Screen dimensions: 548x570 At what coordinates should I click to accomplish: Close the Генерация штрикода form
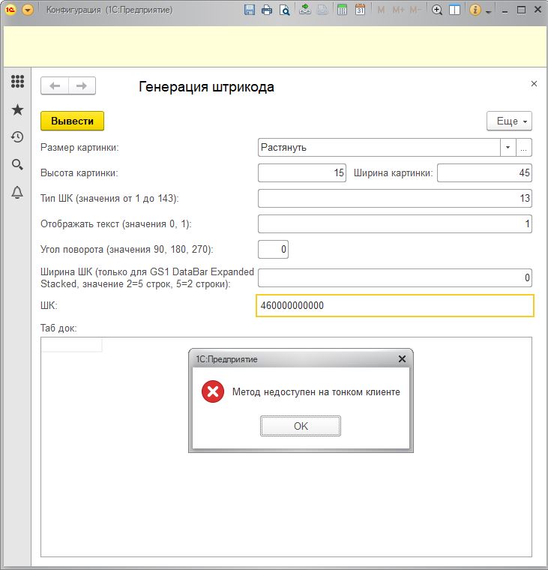point(534,83)
